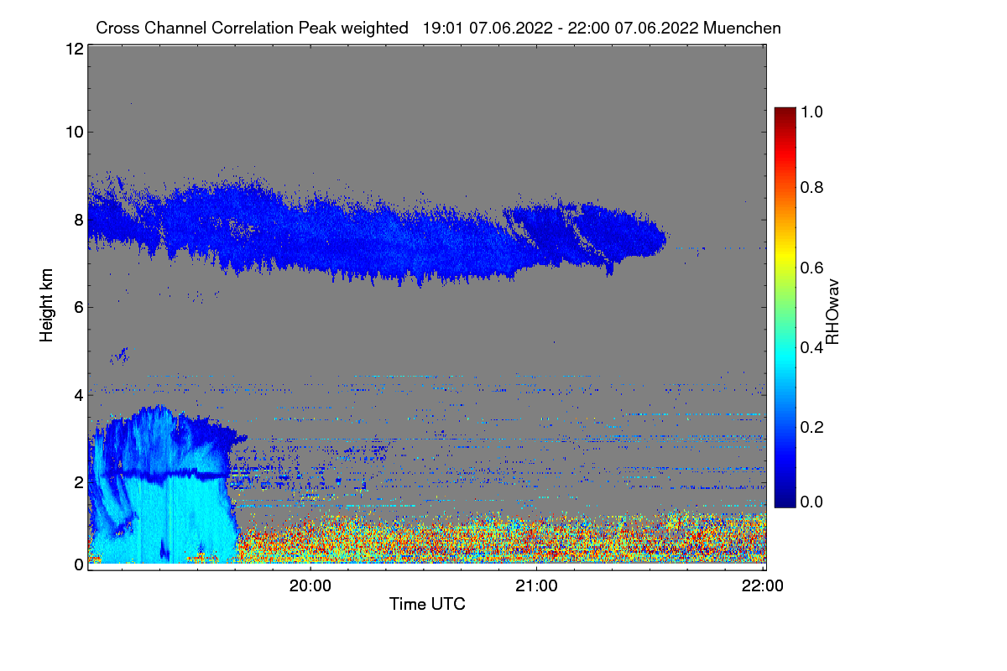Click the dark blue bottom of the colorbar
Viewport: 1007px width, 671px height.
pyautogui.click(x=784, y=500)
